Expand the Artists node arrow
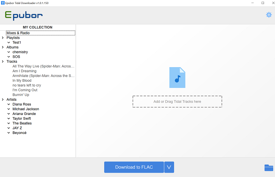 (x=3, y=100)
